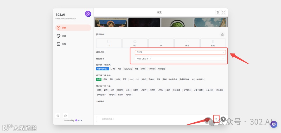Toggle the 文本 second-level tag
Screen dimensions: 281x133
(x=131, y=79)
